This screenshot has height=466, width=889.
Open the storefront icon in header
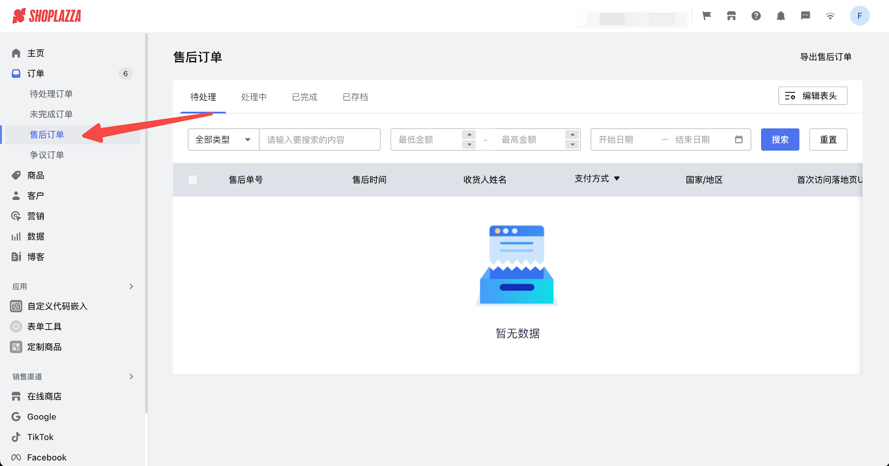pos(731,16)
